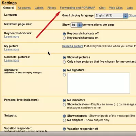Open Learn more under Contacts' pictures
The height and width of the screenshot is (136, 136).
click(x=12, y=61)
